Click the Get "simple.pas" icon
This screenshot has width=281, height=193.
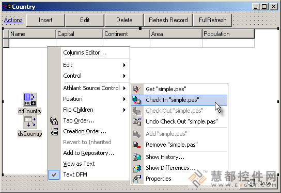(137, 89)
